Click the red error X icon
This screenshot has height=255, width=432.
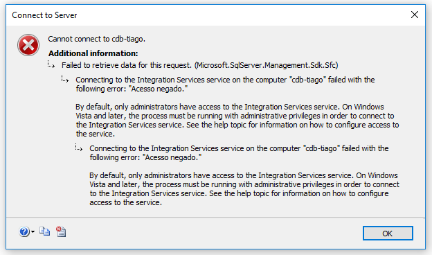click(28, 45)
